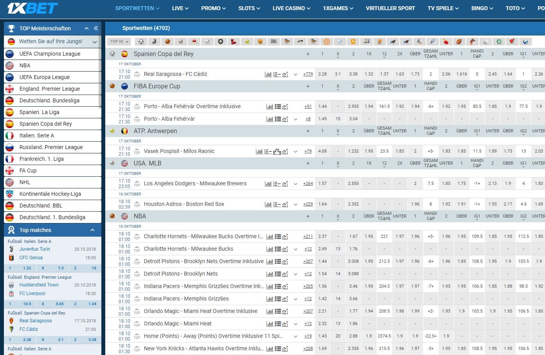545x355 pixels.
Task: Toggle TOP marker for Houston Astros match
Action: 137,204
